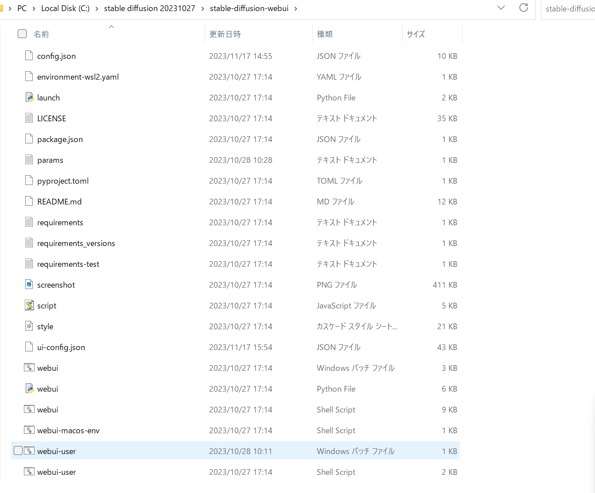Check the select-all checkbox above the file list

click(22, 33)
